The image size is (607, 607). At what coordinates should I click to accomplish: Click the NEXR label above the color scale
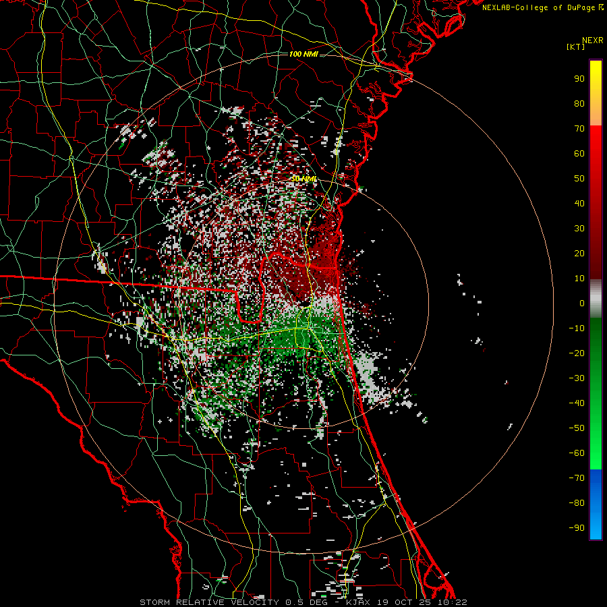pyautogui.click(x=592, y=40)
